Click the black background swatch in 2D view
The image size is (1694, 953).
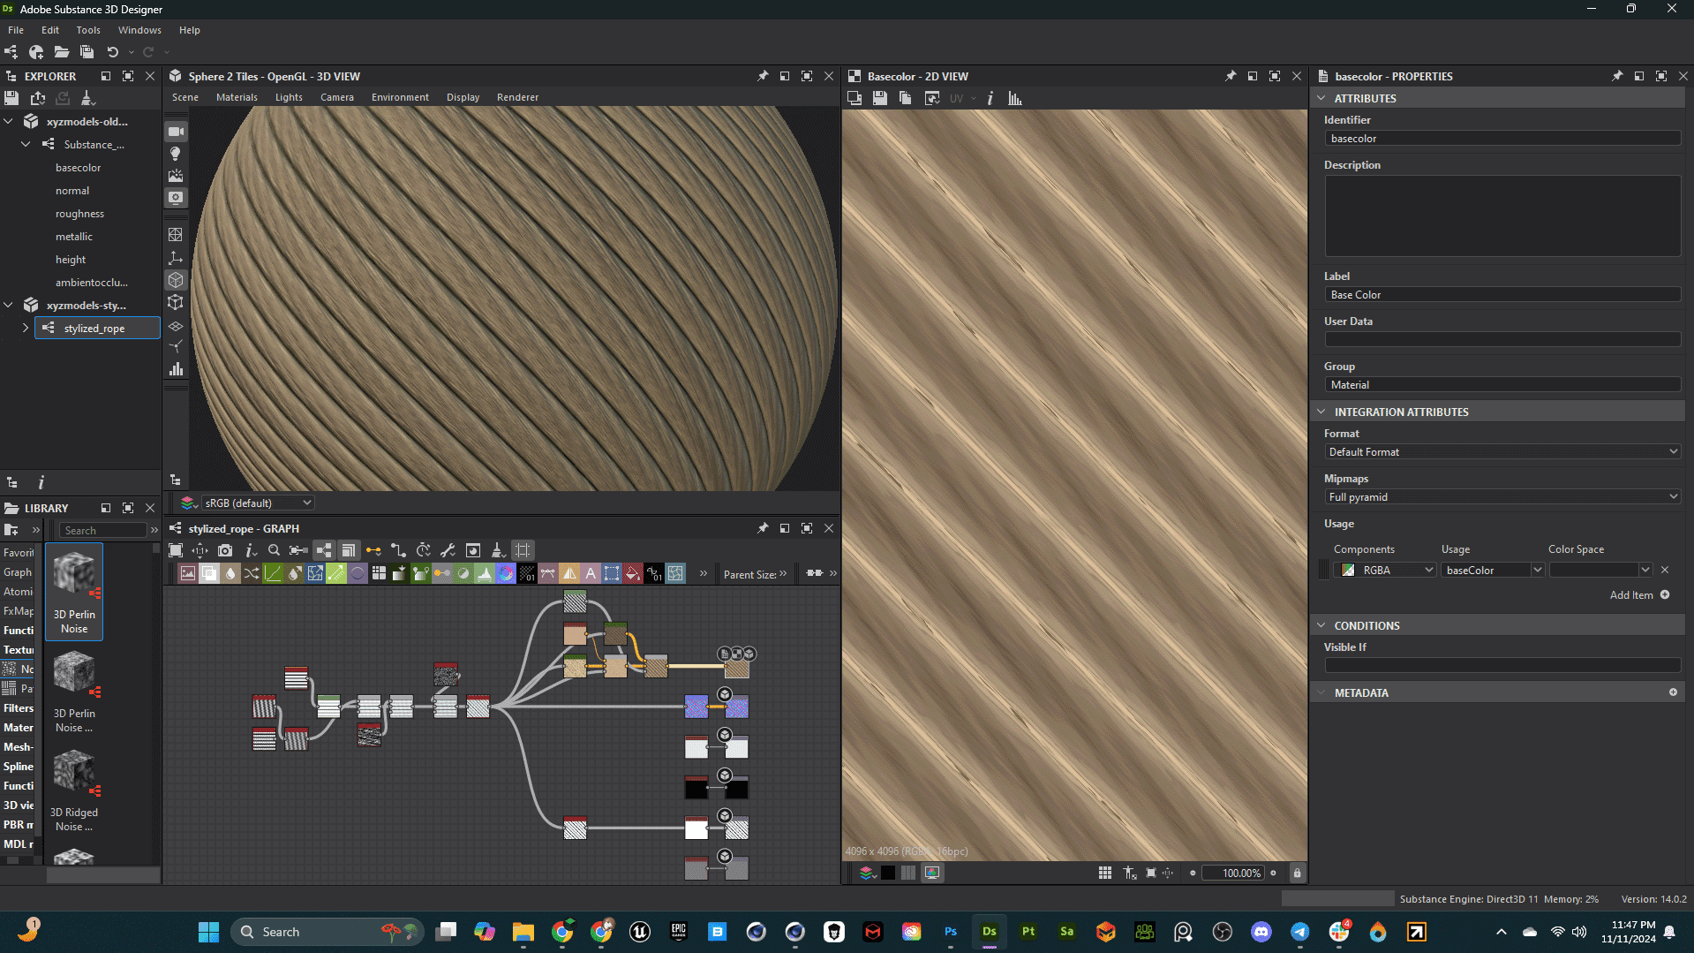888,873
